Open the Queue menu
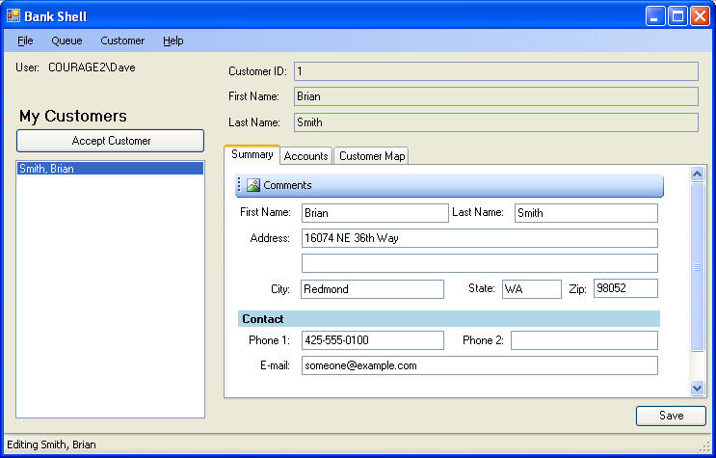Image resolution: width=716 pixels, height=458 pixels. tap(66, 40)
